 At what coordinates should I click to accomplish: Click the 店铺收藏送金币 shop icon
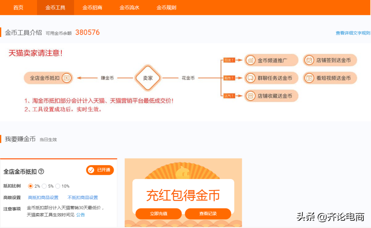(x=250, y=96)
